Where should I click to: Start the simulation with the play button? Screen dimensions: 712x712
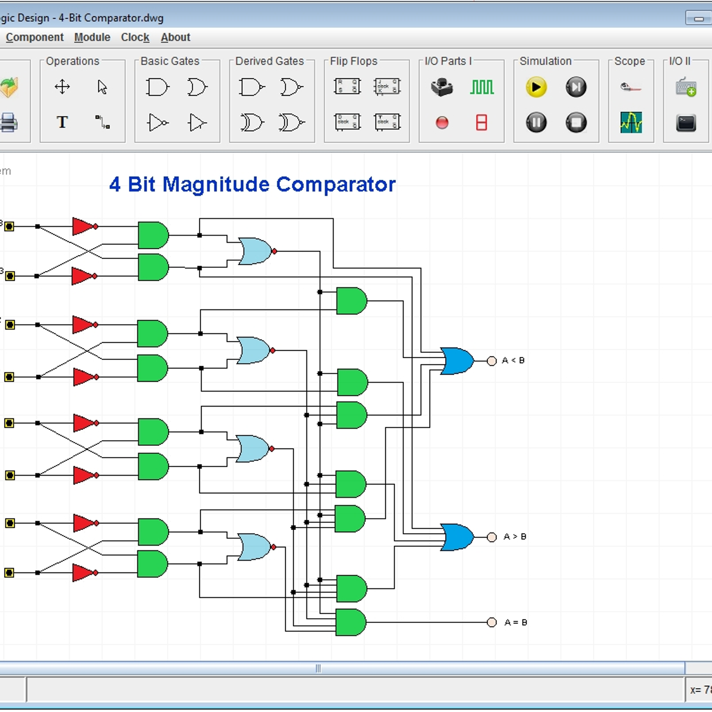tap(536, 87)
